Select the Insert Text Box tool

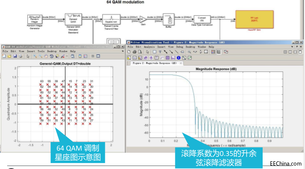[160, 52]
